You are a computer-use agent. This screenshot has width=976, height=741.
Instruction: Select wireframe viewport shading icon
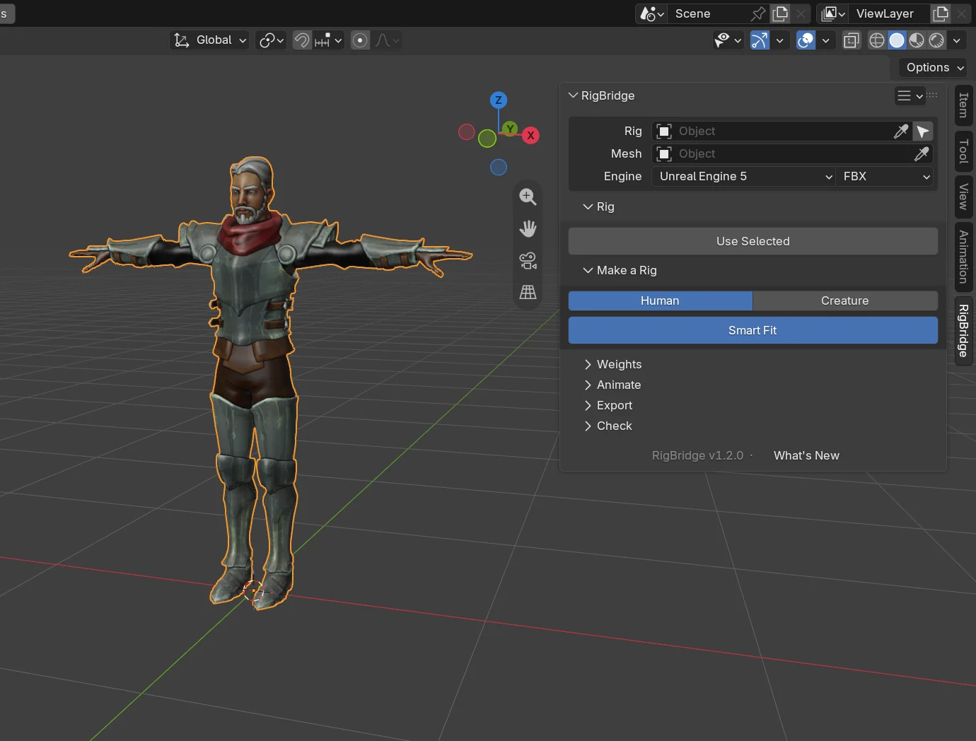877,40
